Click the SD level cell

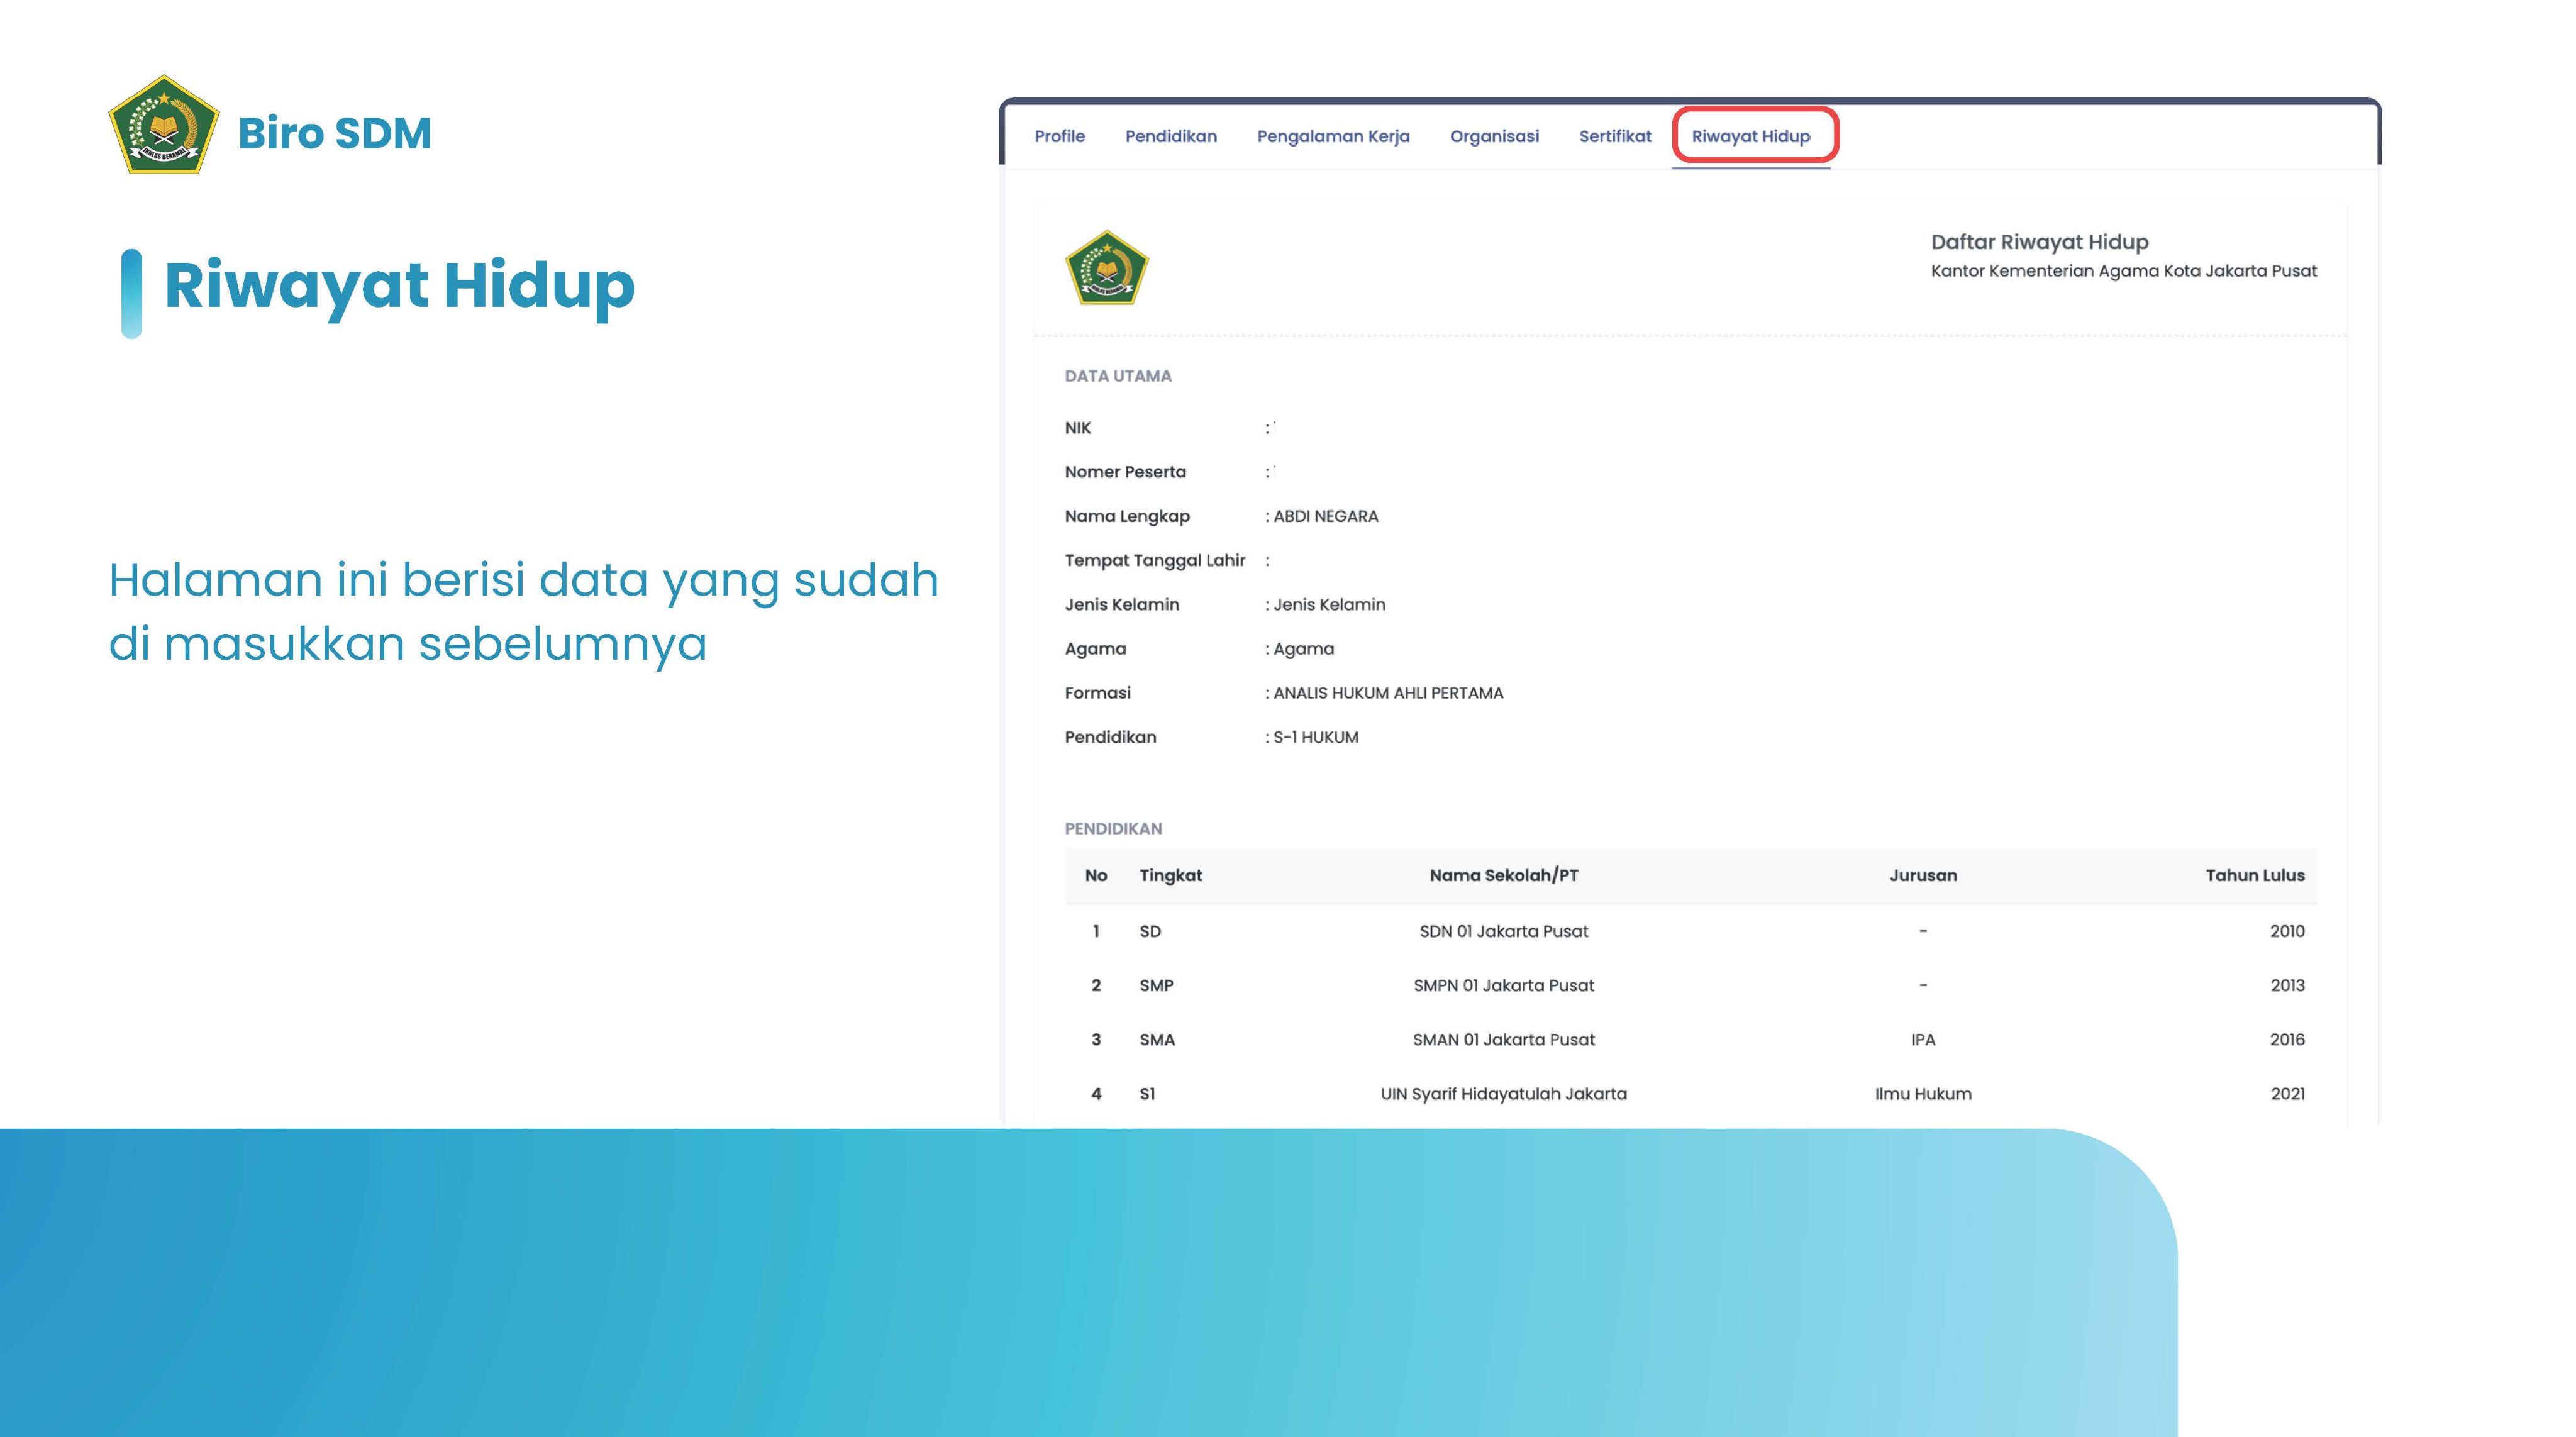[1150, 932]
